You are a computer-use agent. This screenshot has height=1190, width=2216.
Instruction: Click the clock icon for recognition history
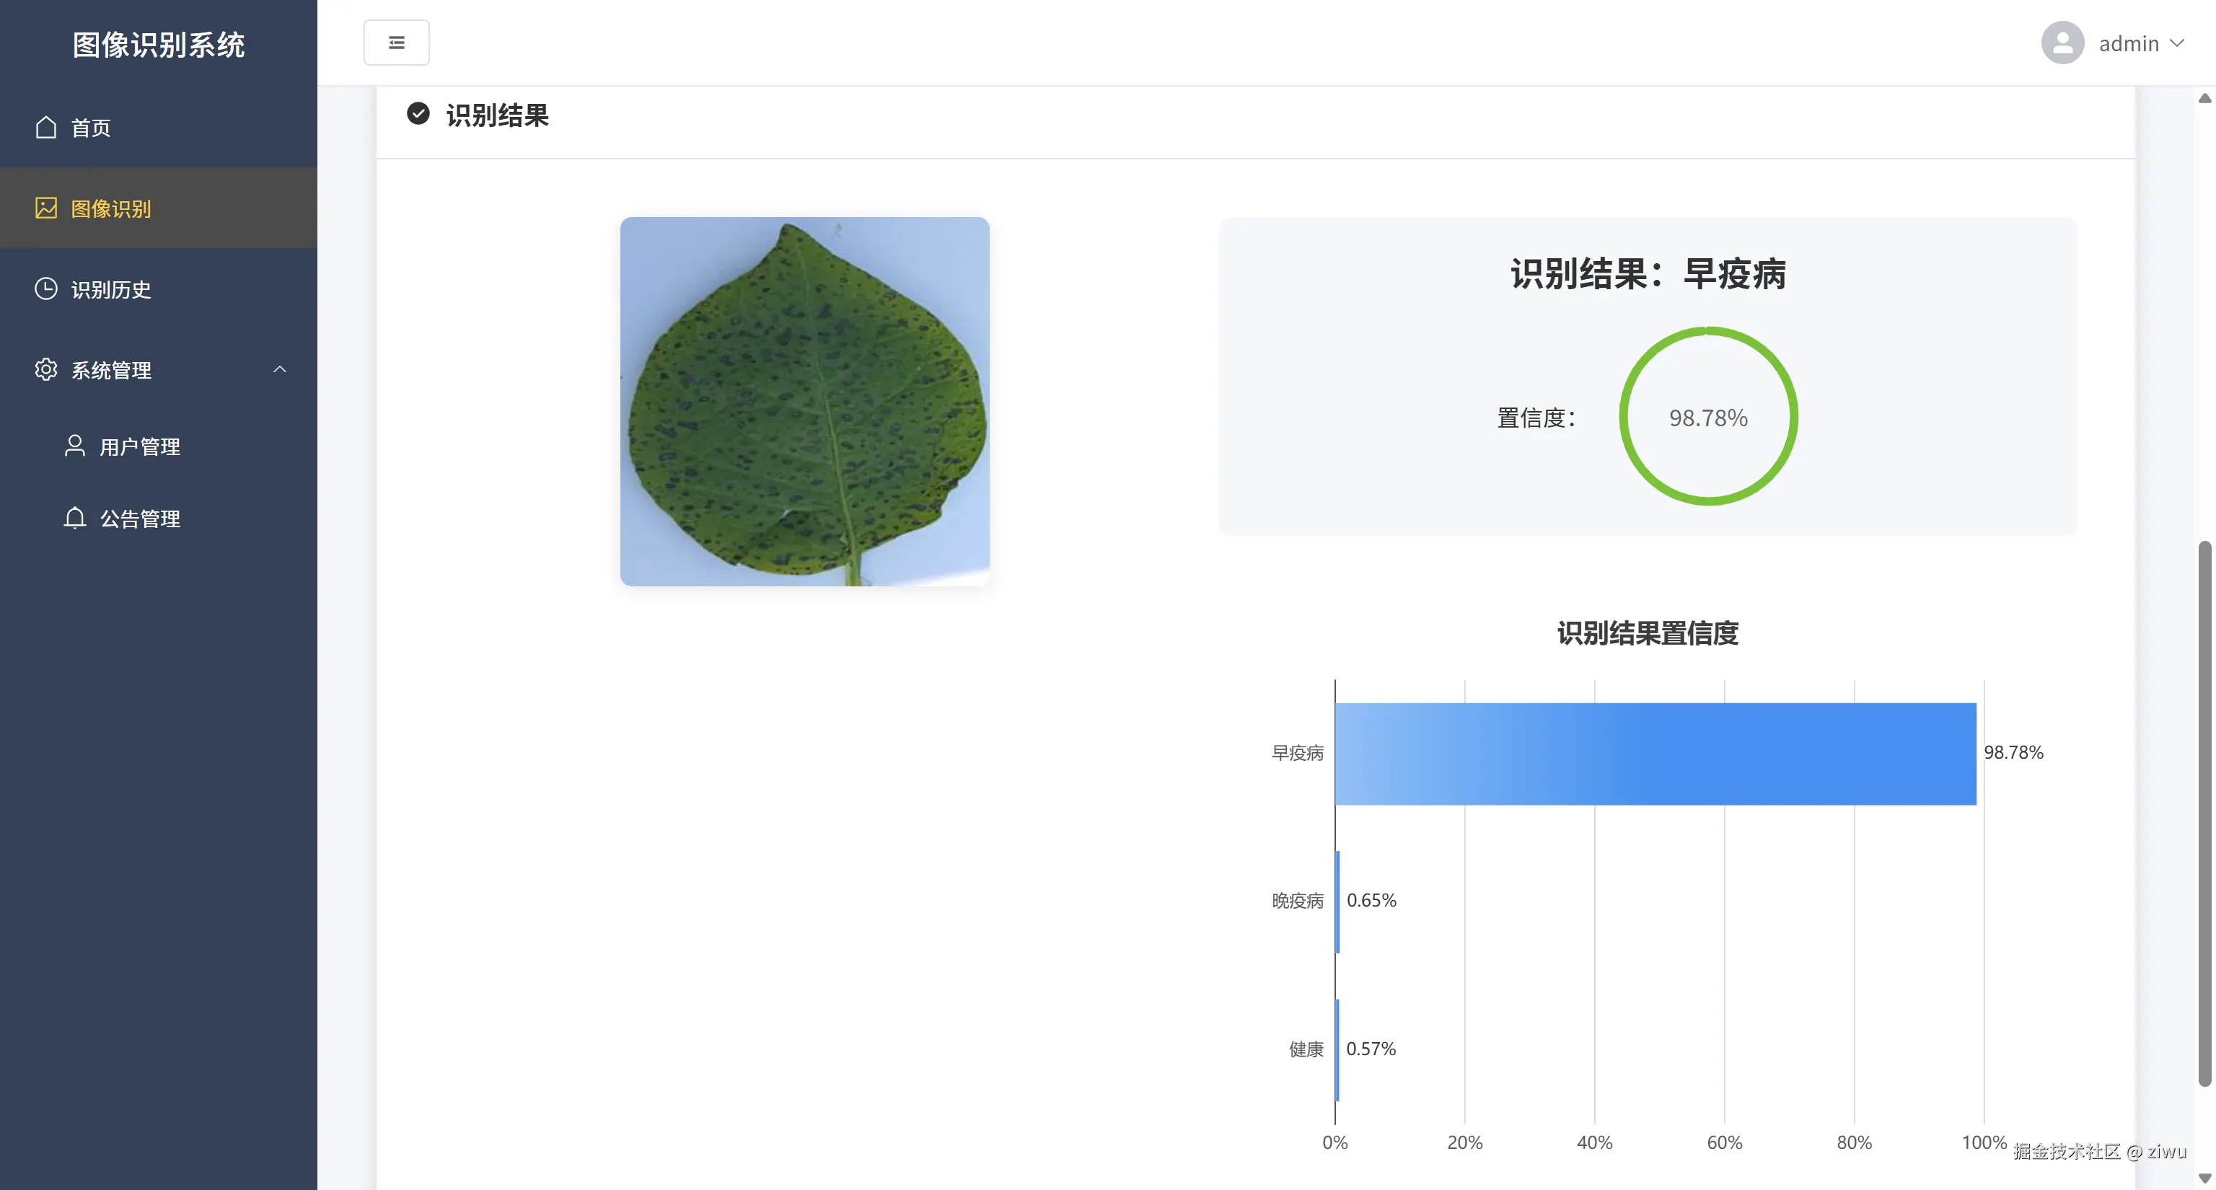(x=45, y=289)
